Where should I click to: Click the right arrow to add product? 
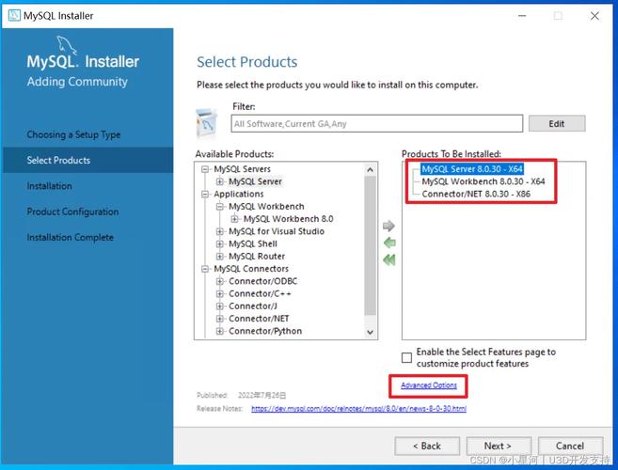pos(388,226)
